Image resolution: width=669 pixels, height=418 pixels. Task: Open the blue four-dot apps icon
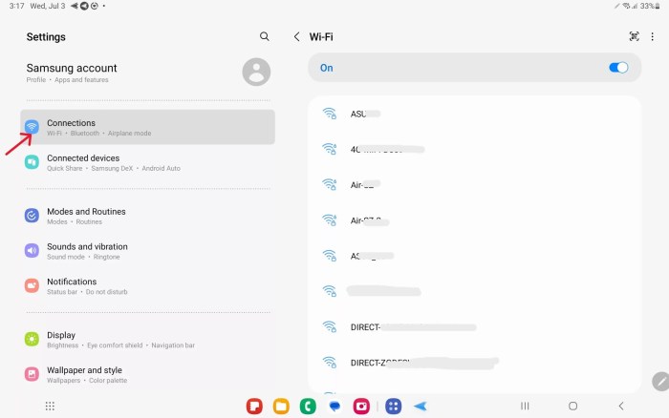[394, 406]
